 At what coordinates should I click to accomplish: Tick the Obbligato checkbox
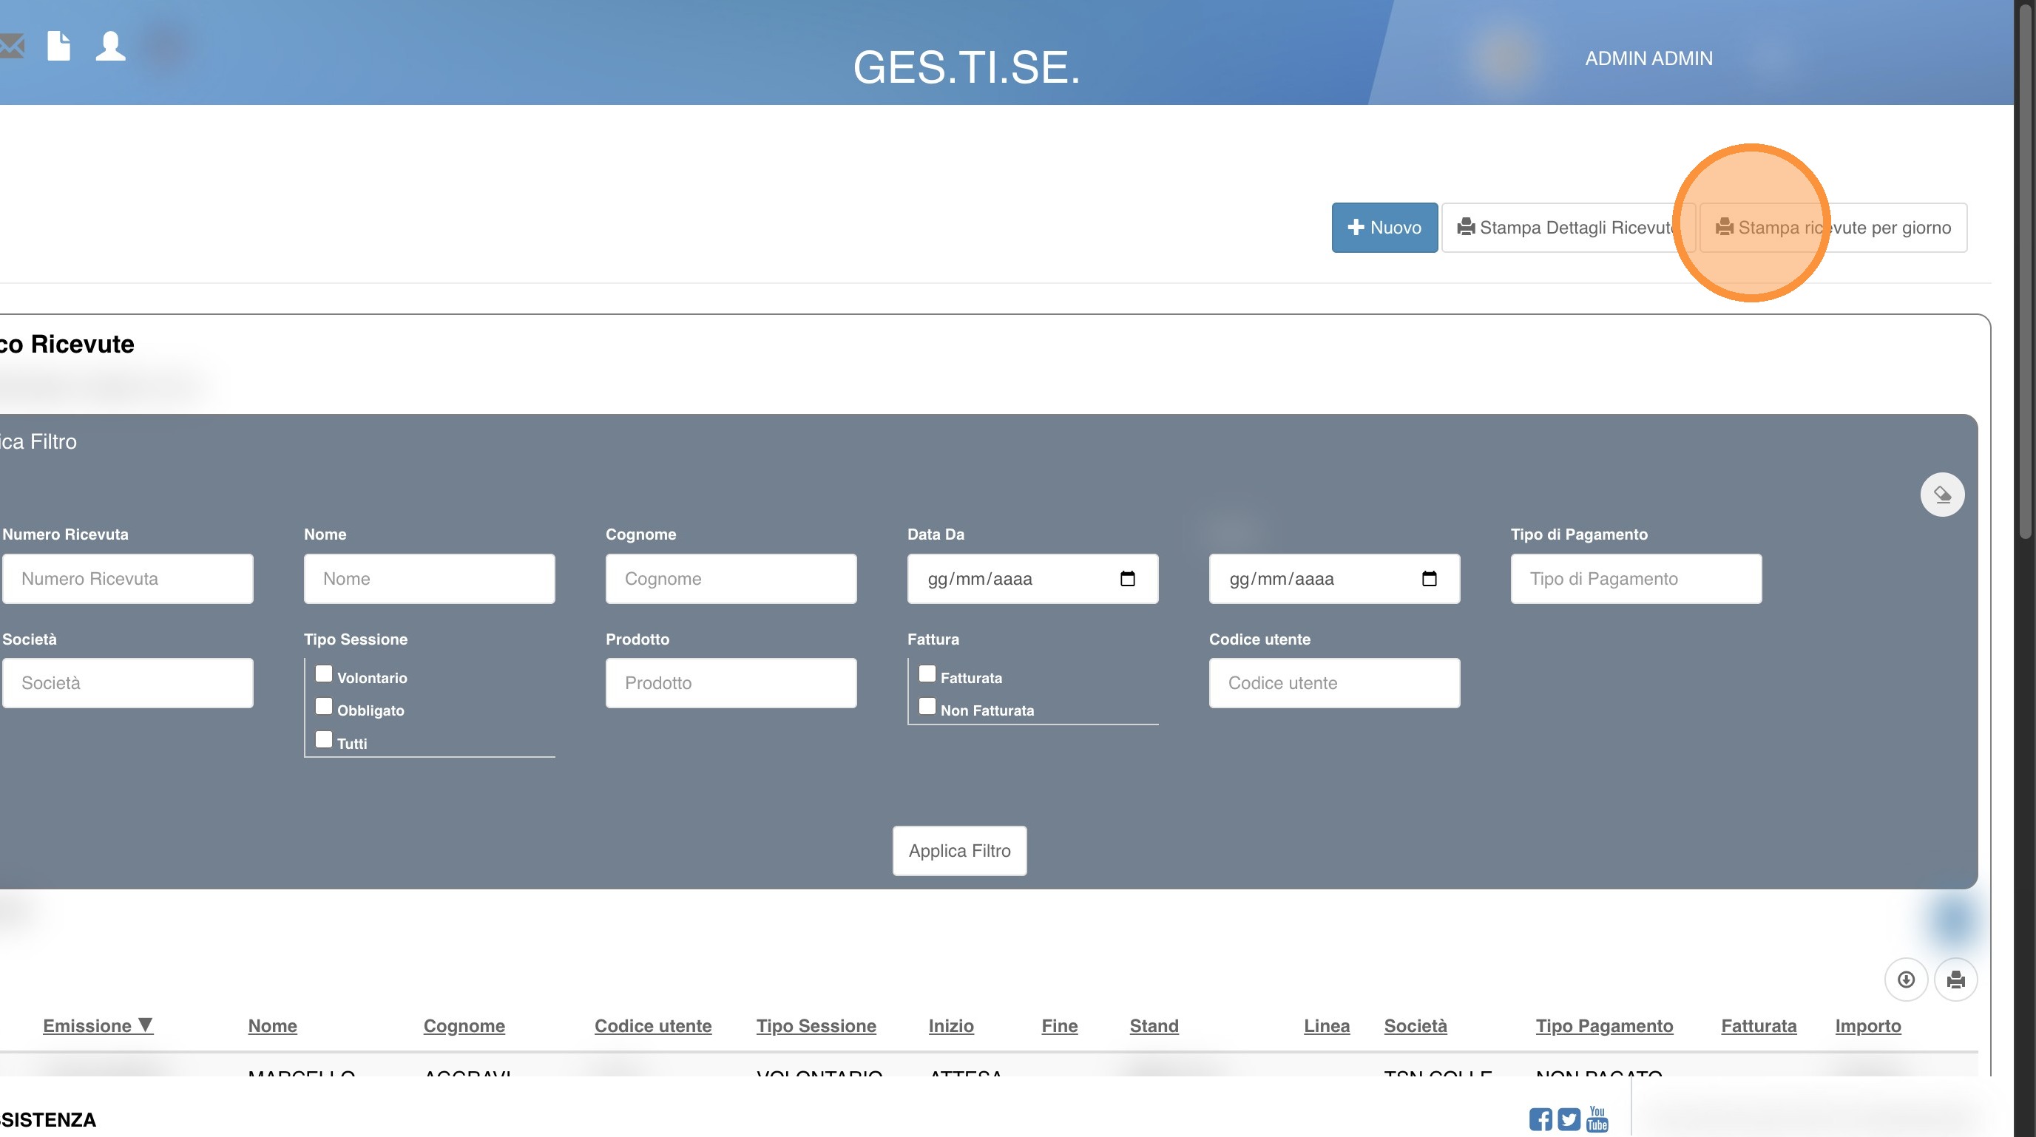point(323,707)
